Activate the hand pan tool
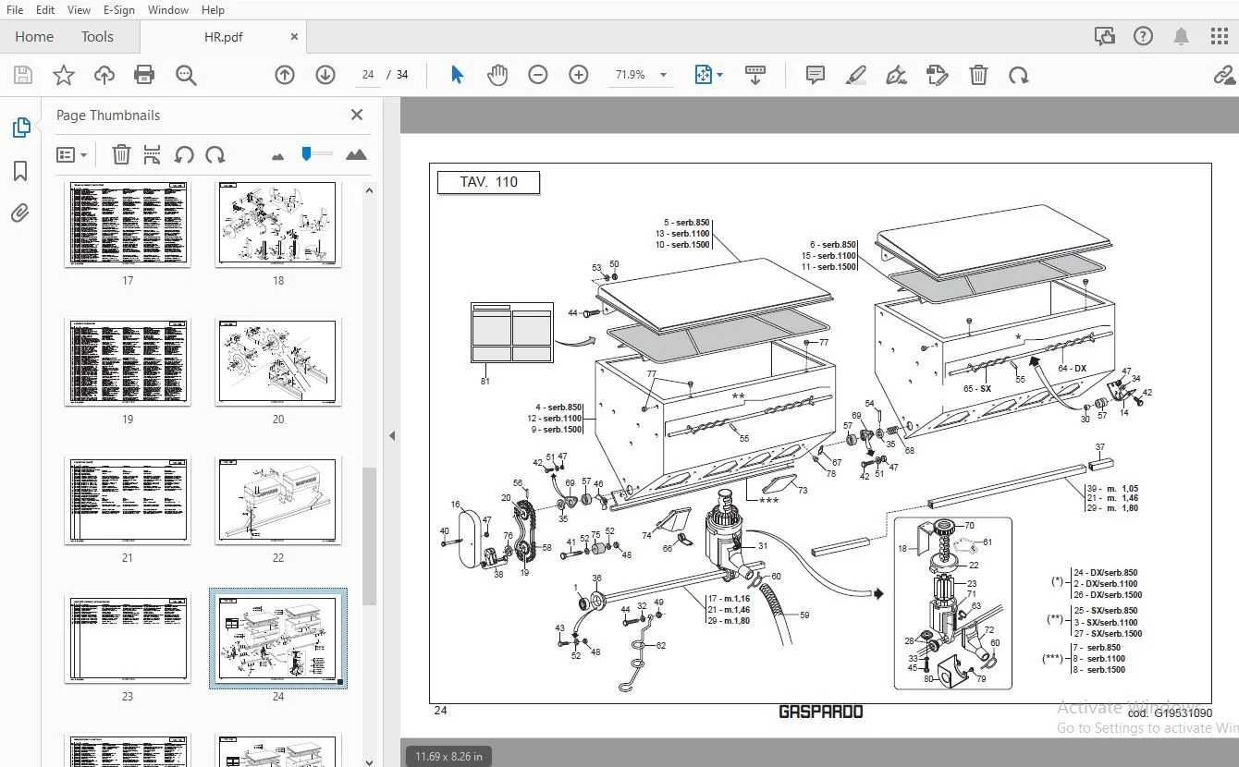The height and width of the screenshot is (767, 1239). point(497,75)
